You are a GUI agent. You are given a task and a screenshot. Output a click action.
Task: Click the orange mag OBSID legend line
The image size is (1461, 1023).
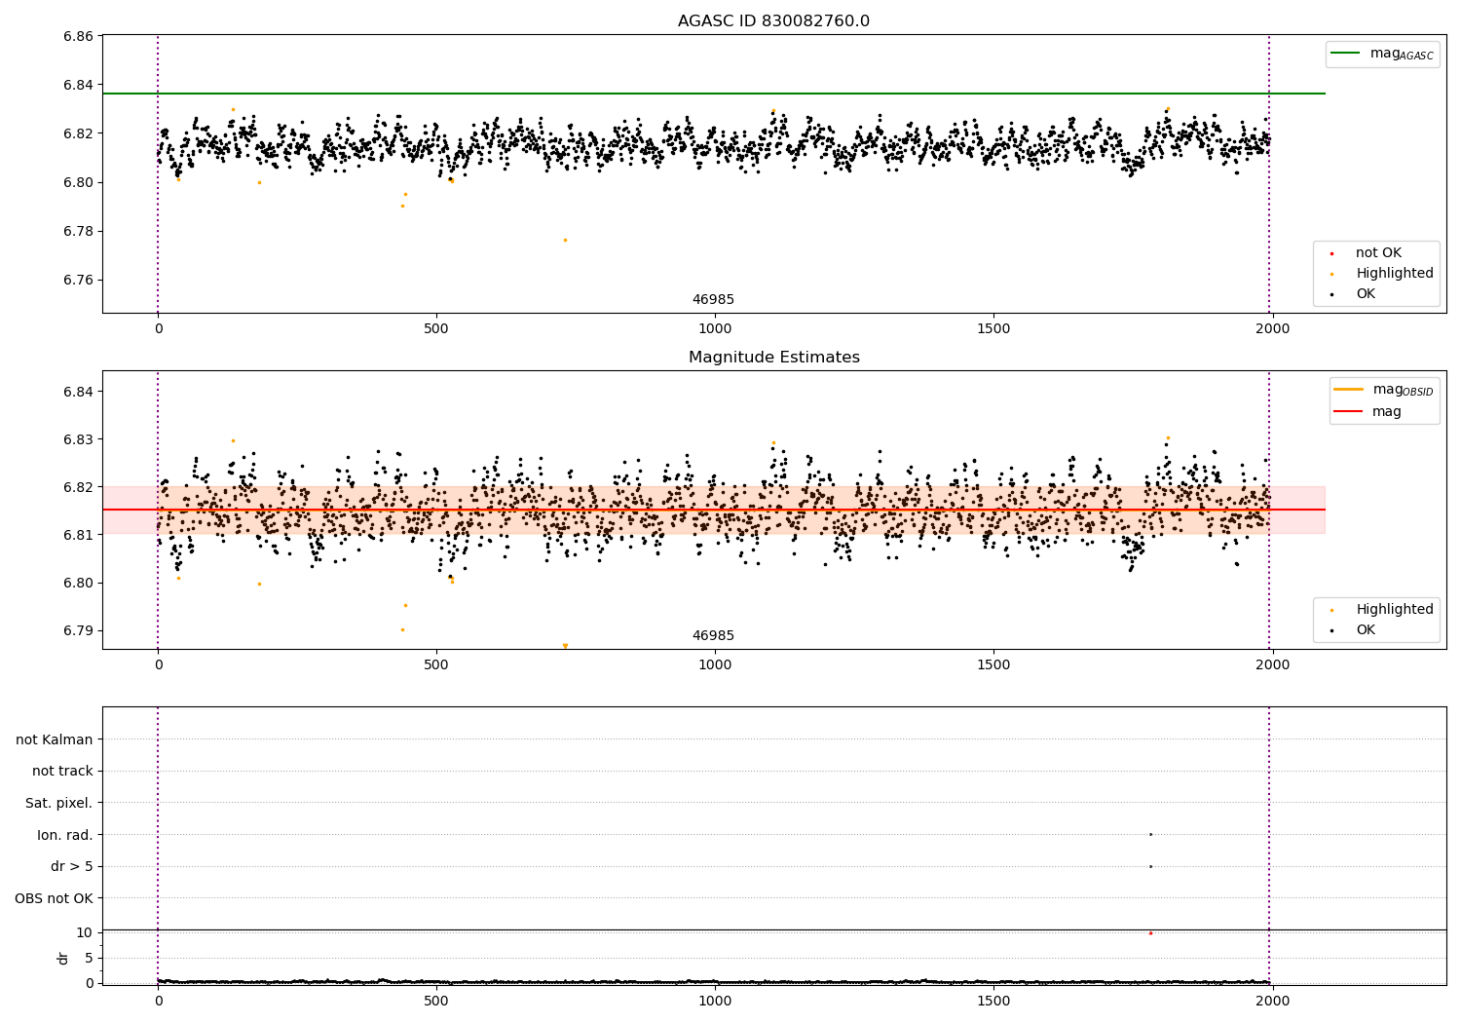[x=1348, y=390]
